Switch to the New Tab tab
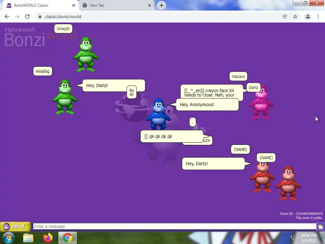Image resolution: width=325 pixels, height=244 pixels. pyautogui.click(x=116, y=5)
